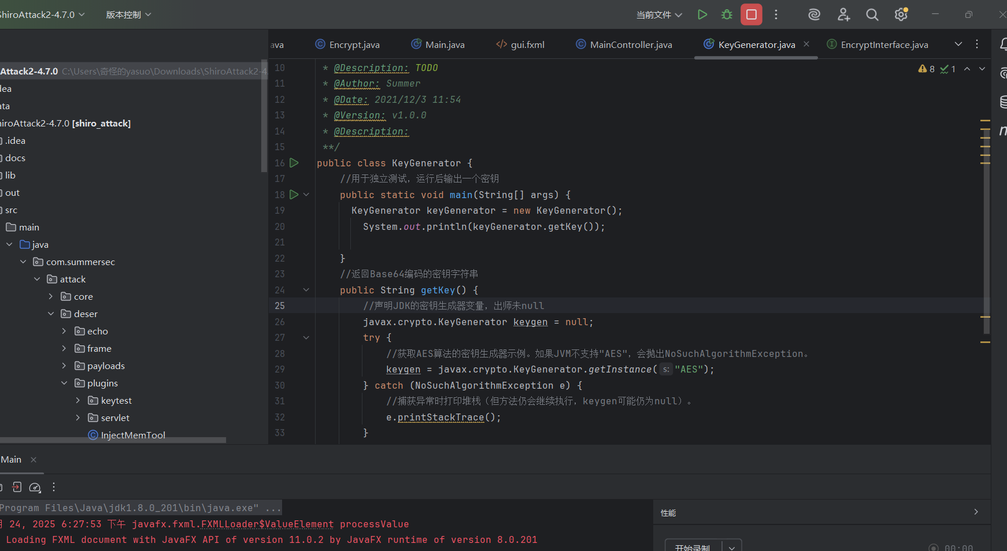Stop the running program with red square

tap(751, 15)
